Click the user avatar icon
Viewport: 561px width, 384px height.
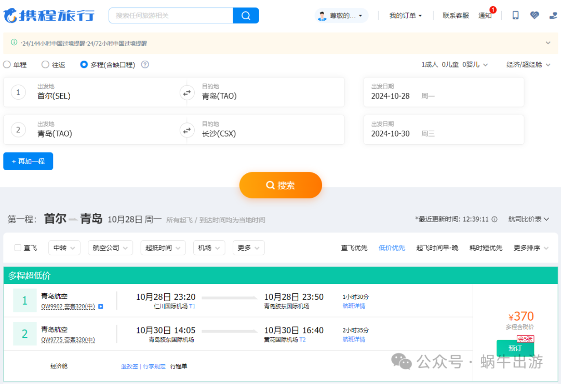(x=323, y=16)
